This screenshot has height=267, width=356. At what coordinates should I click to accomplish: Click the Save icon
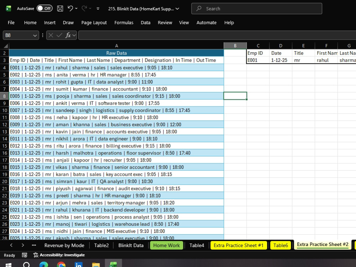click(x=60, y=9)
